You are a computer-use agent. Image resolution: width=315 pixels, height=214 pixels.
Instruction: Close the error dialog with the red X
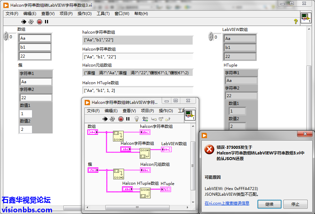(x=305, y=134)
